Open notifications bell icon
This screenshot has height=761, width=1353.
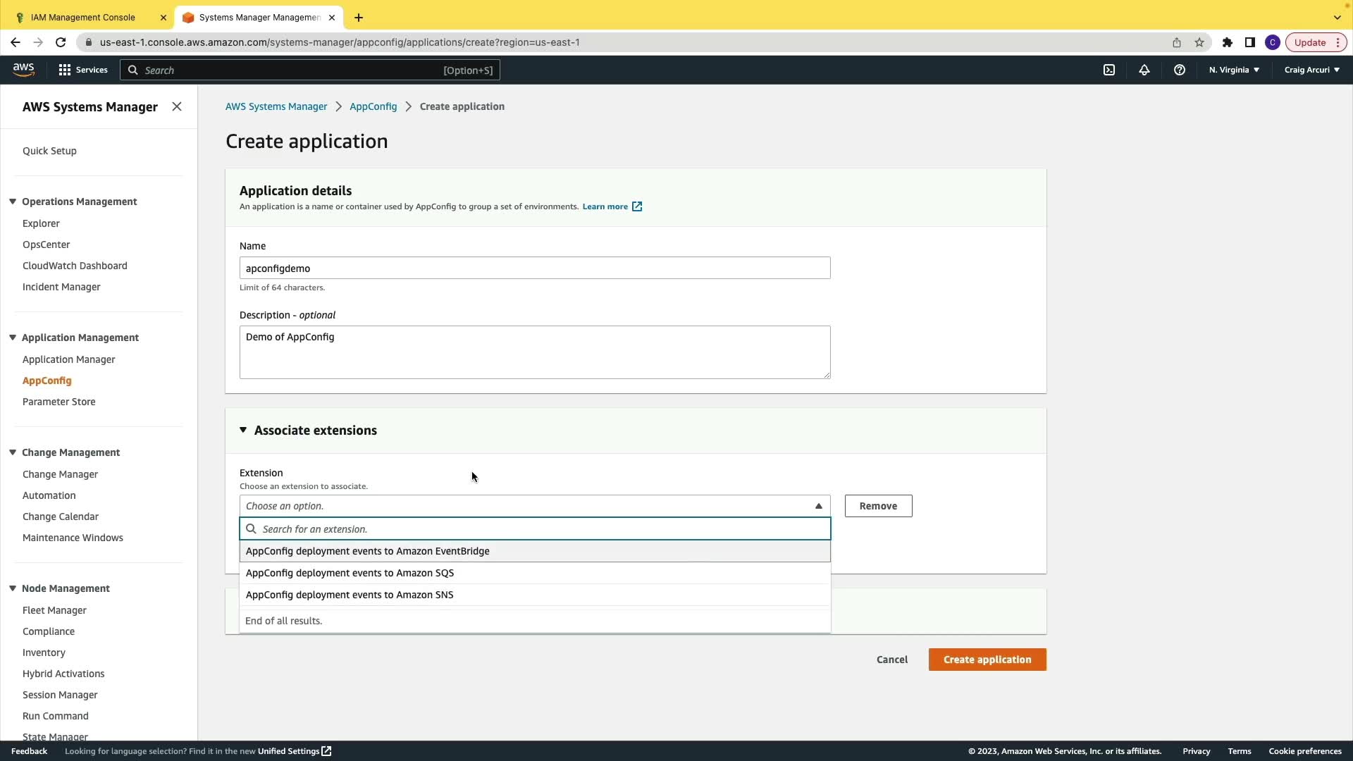click(1144, 70)
